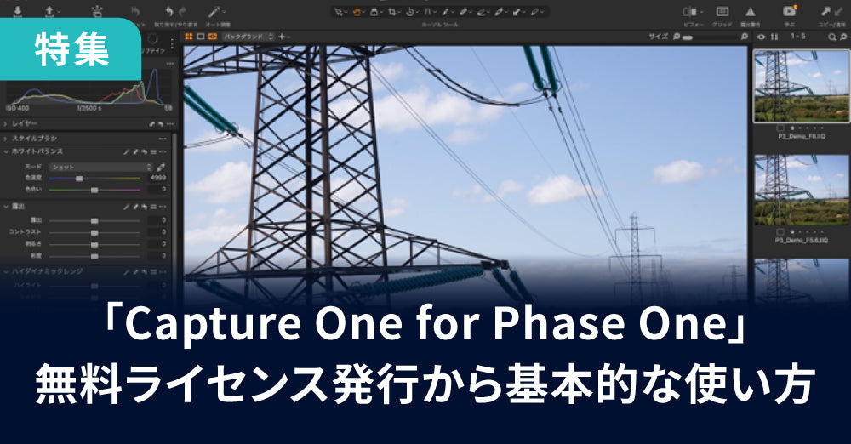The image size is (851, 444).
Task: Open the white balance モード dropdown
Action: coord(100,168)
